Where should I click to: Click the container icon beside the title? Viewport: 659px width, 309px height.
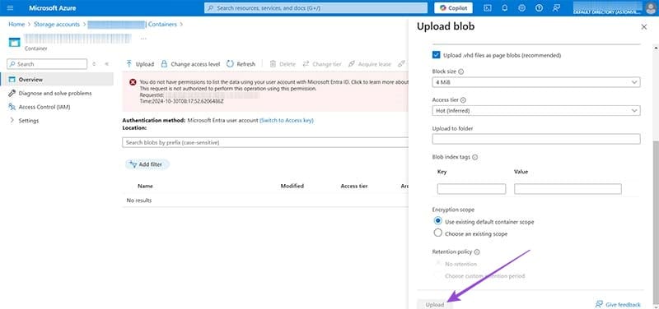pos(14,43)
